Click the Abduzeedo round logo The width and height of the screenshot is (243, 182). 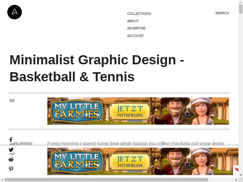(x=15, y=12)
